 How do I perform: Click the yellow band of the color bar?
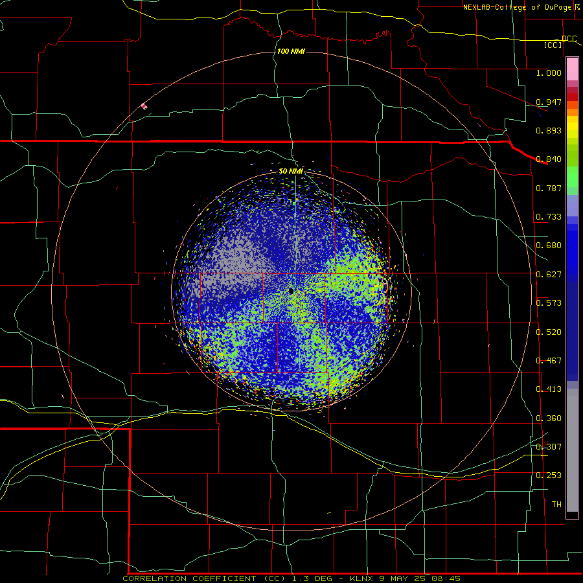pyautogui.click(x=572, y=127)
